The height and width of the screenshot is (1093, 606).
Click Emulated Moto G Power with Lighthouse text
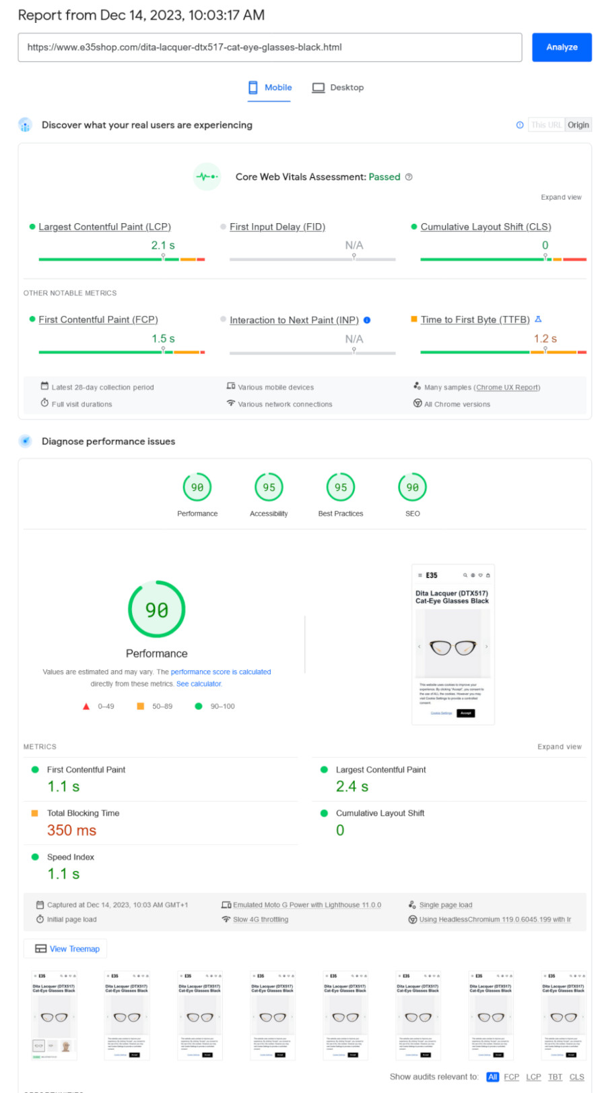tap(307, 905)
